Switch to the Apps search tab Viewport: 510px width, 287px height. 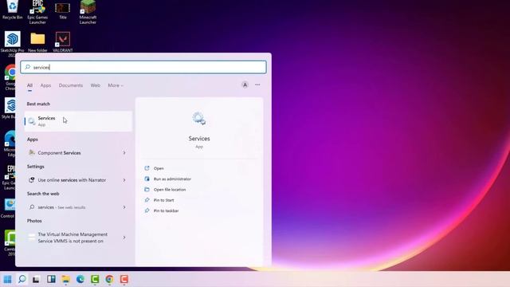(45, 85)
